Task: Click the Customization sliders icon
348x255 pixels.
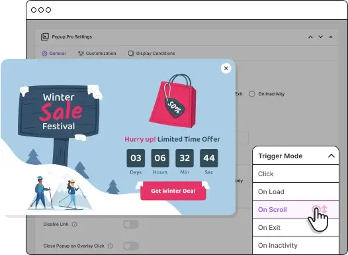Action: click(81, 53)
